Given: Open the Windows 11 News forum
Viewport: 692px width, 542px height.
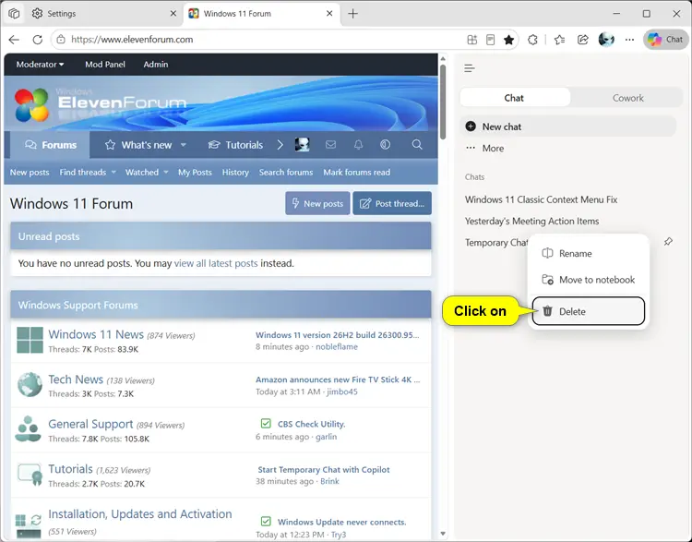Looking at the screenshot, I should [x=96, y=334].
